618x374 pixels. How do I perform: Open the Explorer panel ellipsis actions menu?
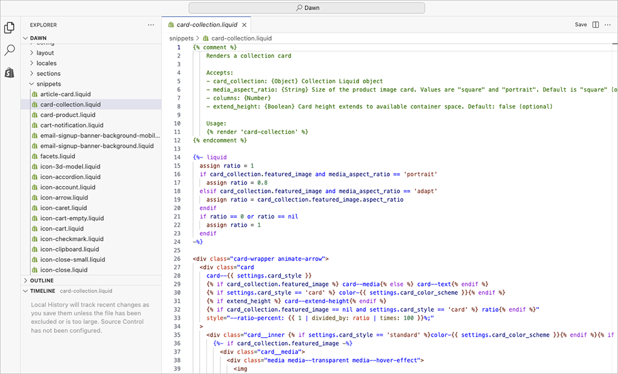click(x=150, y=25)
